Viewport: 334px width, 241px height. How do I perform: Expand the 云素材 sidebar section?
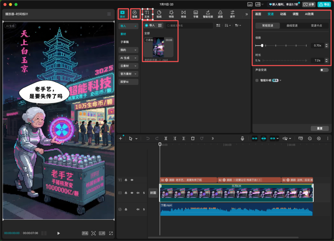[x=128, y=66]
